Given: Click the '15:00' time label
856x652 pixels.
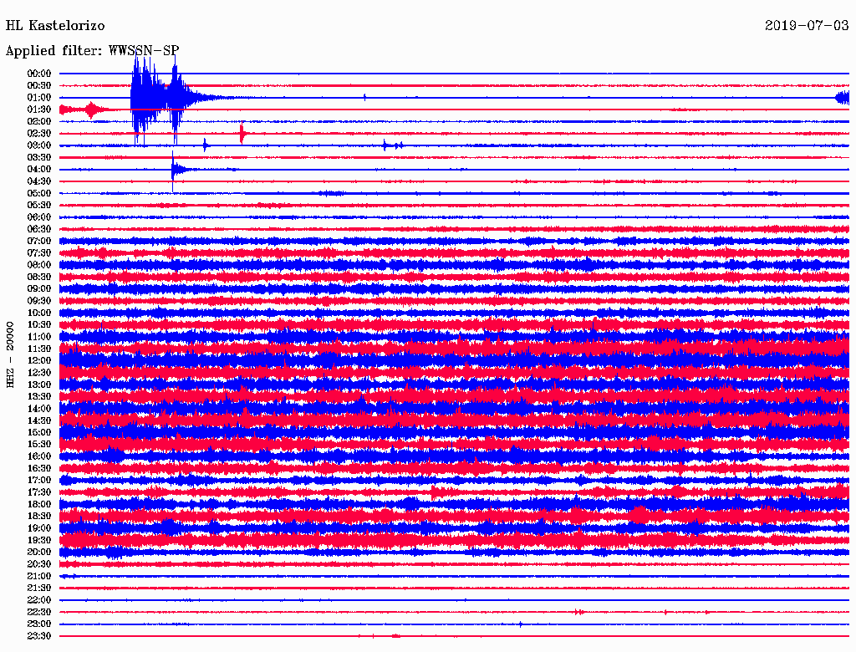Looking at the screenshot, I should (39, 432).
